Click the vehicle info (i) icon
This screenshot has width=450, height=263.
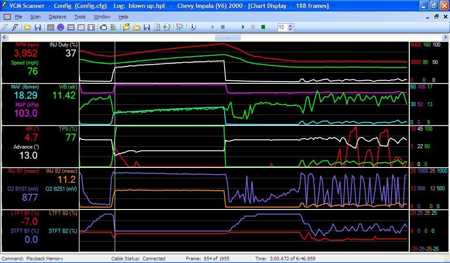pos(192,27)
